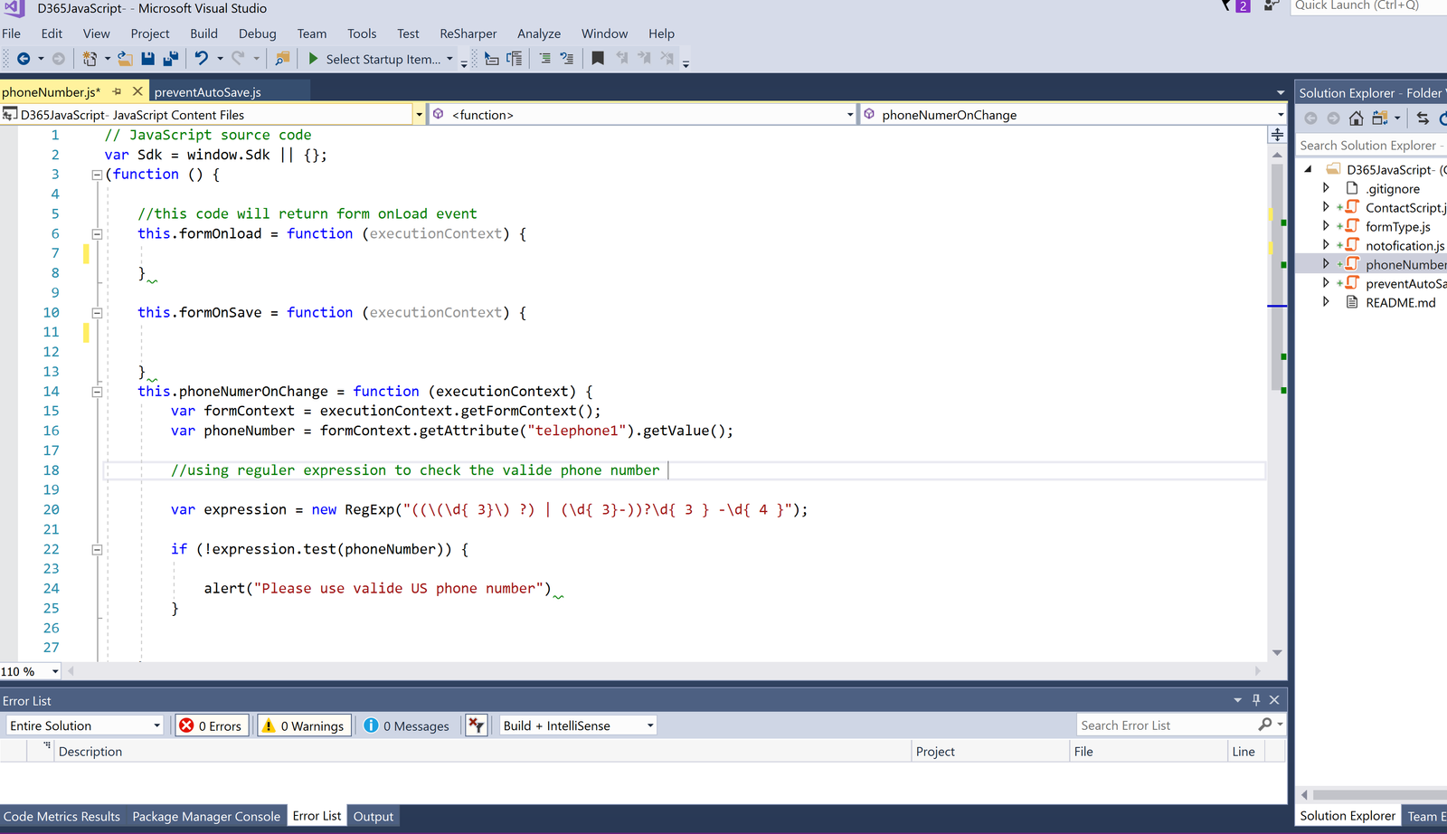Open the ReSharper menu
Screen dimensions: 1447x834
468,33
